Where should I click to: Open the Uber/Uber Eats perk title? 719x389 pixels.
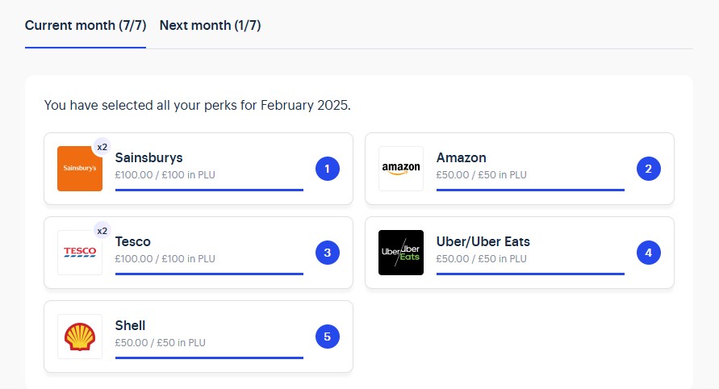483,242
